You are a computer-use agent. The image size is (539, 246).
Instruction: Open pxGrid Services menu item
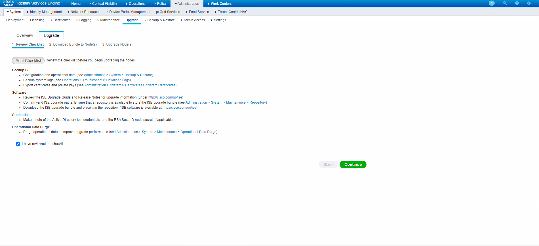coord(168,12)
